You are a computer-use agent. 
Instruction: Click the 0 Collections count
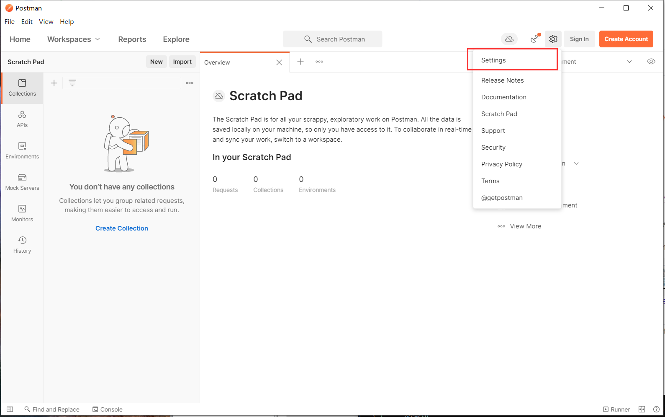268,184
